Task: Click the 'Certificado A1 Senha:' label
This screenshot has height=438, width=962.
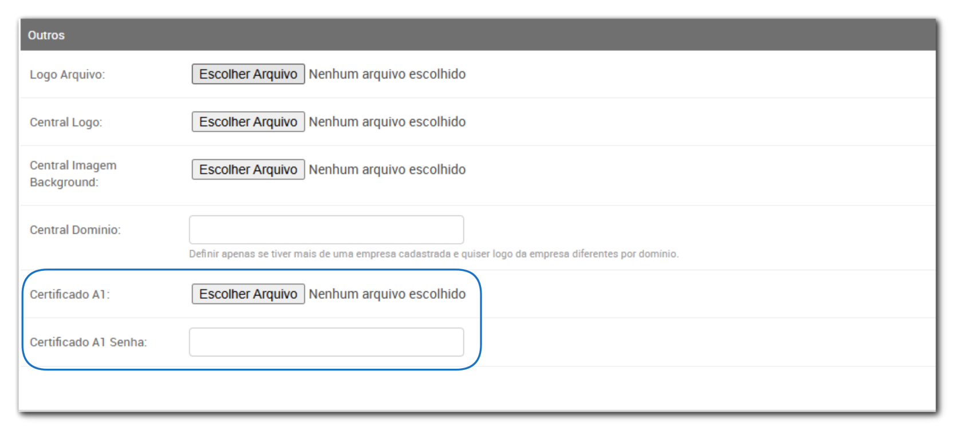Action: (88, 342)
